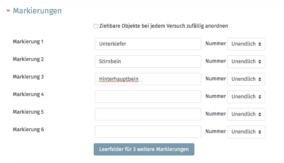
Task: Open Nummer dropdown for Markierung 1
Action: click(246, 44)
